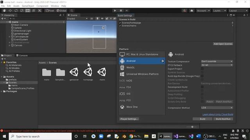Toggle scene lighting icon
250x140 pixels.
97,19
